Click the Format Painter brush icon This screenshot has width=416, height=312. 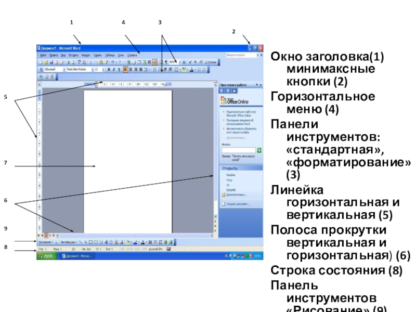click(x=106, y=62)
